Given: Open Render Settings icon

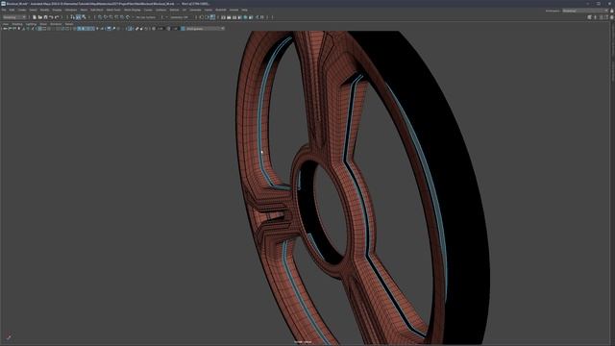Looking at the screenshot, I should tap(239, 17).
